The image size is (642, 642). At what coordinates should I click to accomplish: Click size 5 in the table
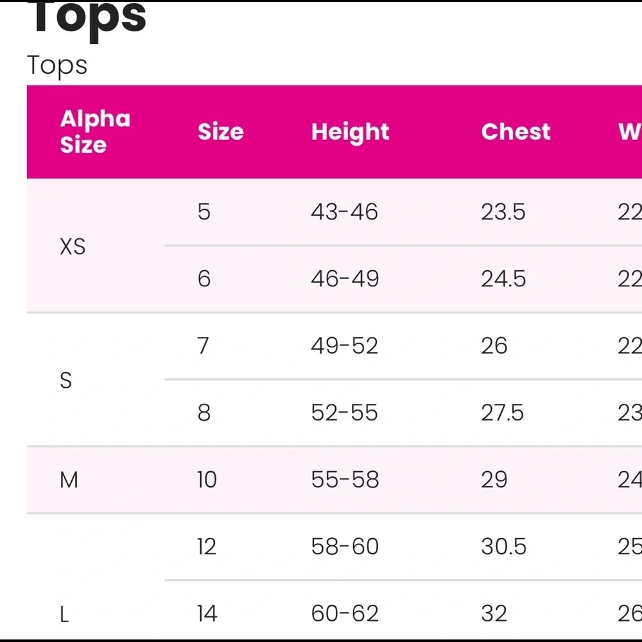tap(204, 212)
